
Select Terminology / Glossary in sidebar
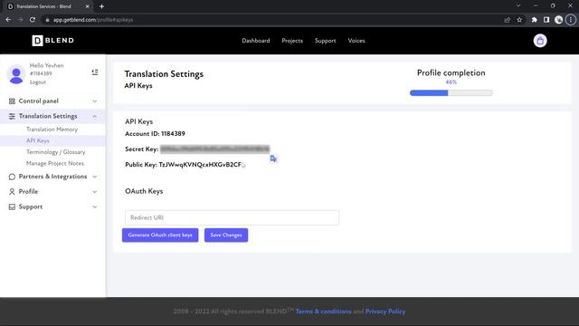point(56,152)
